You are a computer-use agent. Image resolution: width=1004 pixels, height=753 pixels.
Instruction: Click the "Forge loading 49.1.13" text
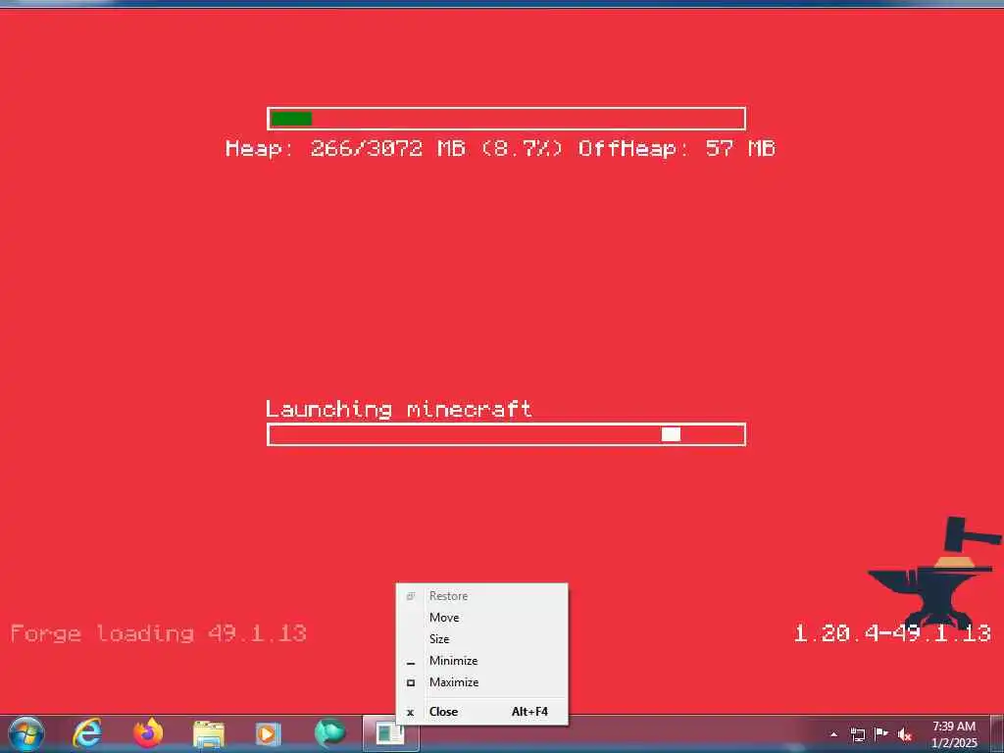tap(159, 633)
